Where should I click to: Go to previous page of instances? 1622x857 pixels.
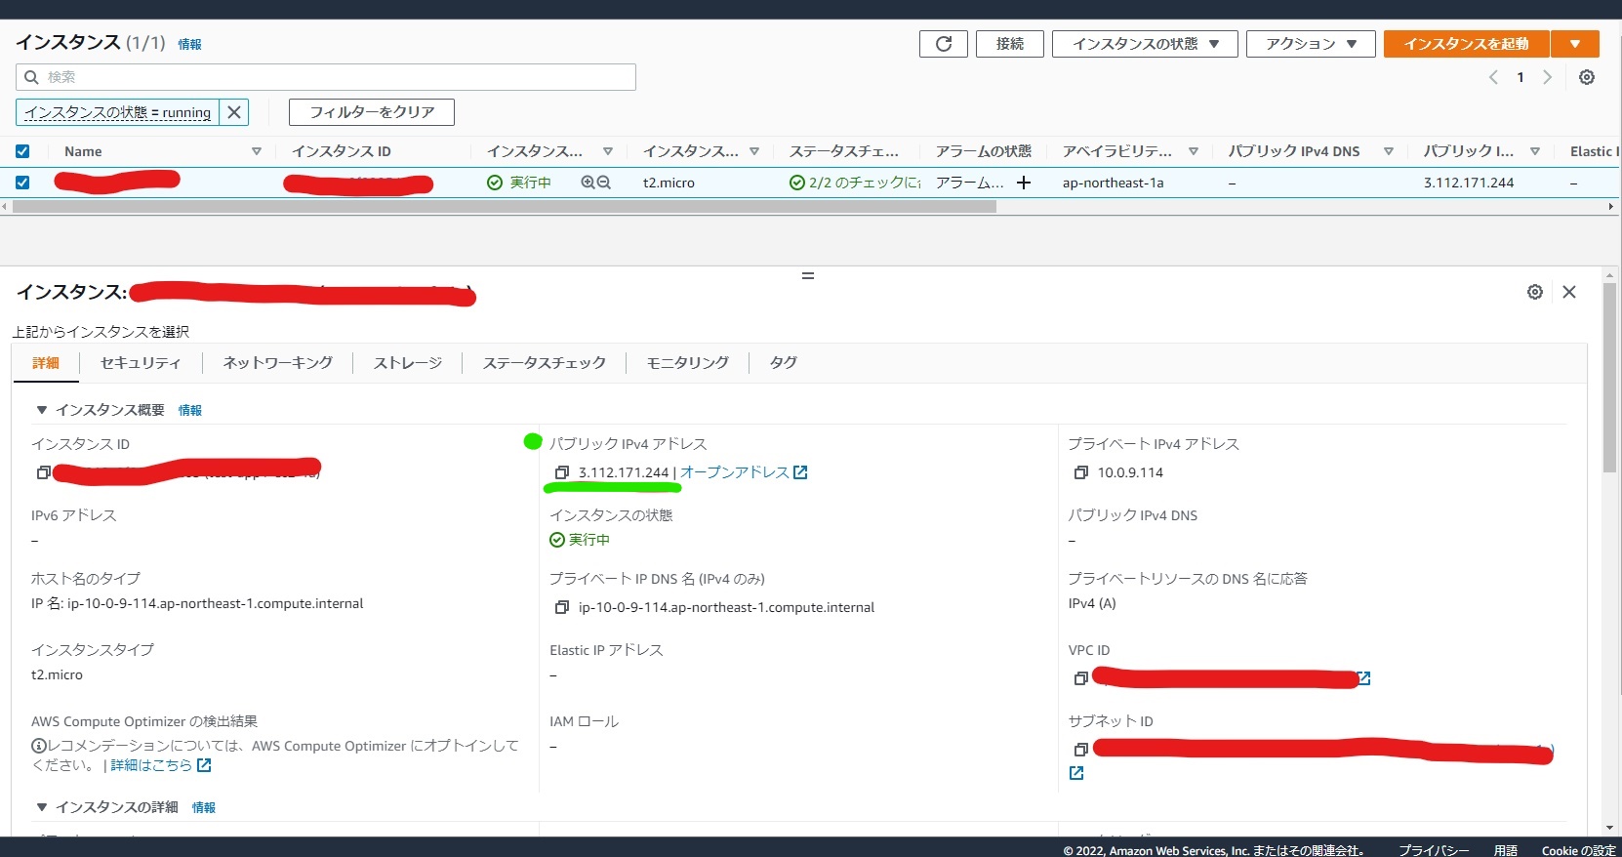coord(1493,77)
